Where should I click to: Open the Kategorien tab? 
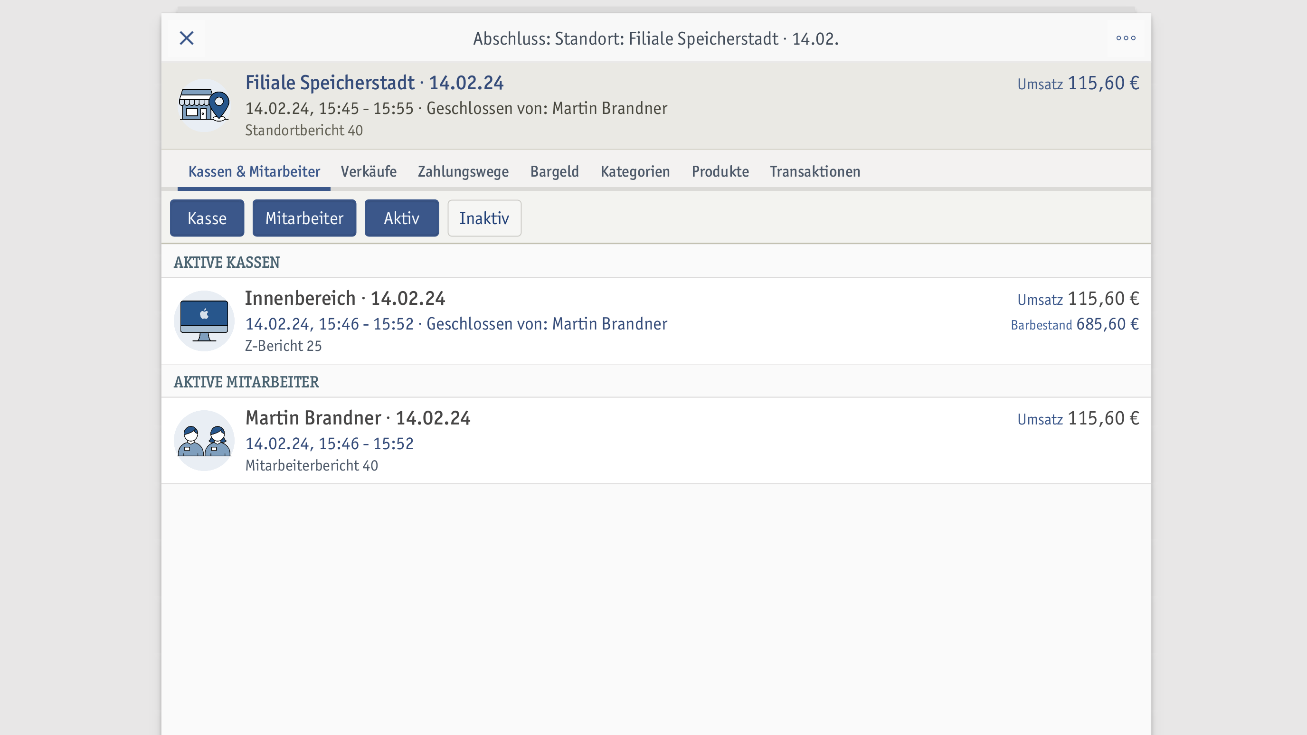(x=635, y=171)
